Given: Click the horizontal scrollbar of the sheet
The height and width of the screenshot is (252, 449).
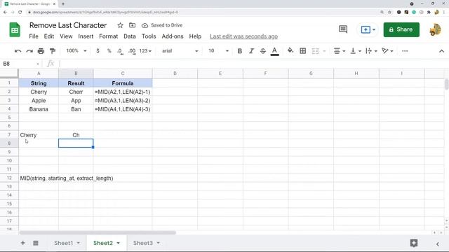Looking at the screenshot, I should [98, 232].
